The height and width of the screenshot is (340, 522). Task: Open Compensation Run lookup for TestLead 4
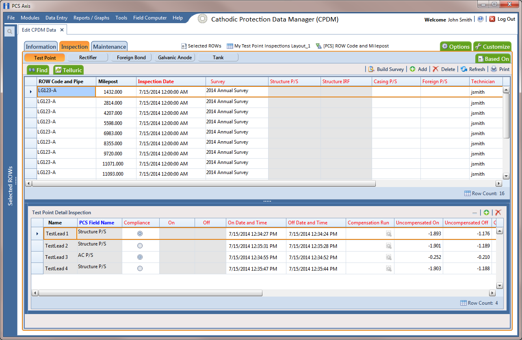(x=389, y=269)
